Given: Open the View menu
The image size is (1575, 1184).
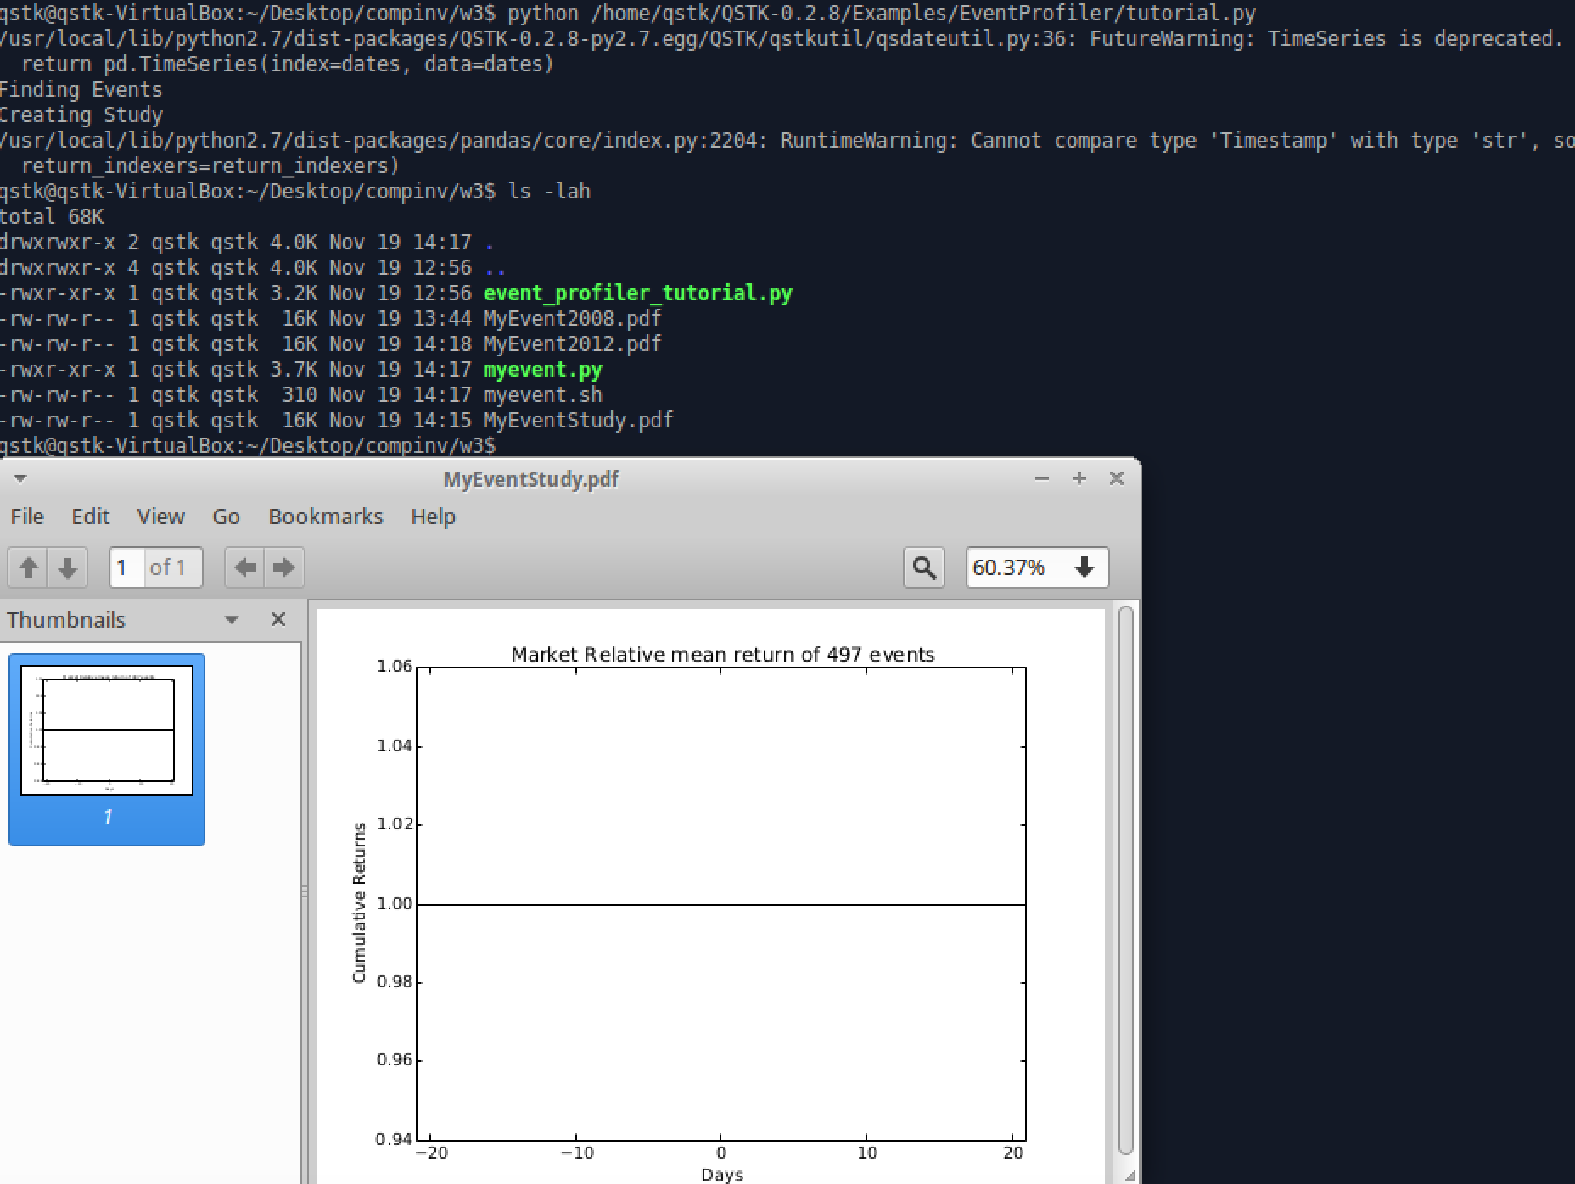Looking at the screenshot, I should click(160, 517).
